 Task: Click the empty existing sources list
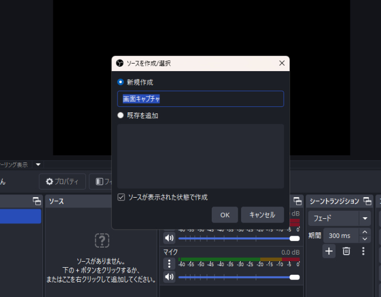[x=200, y=156]
